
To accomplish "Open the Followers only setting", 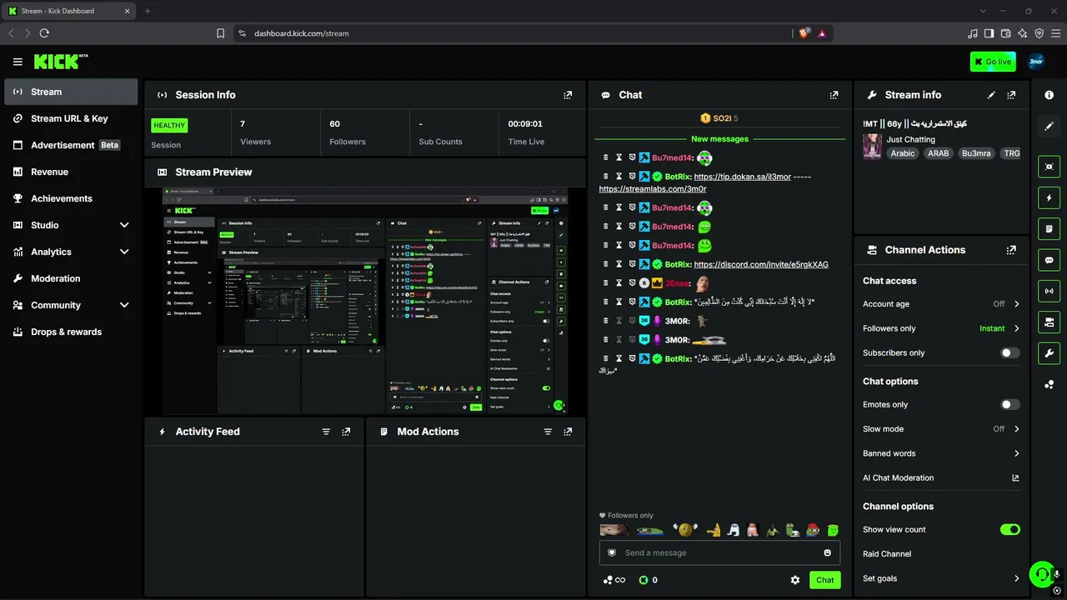I will coord(941,328).
